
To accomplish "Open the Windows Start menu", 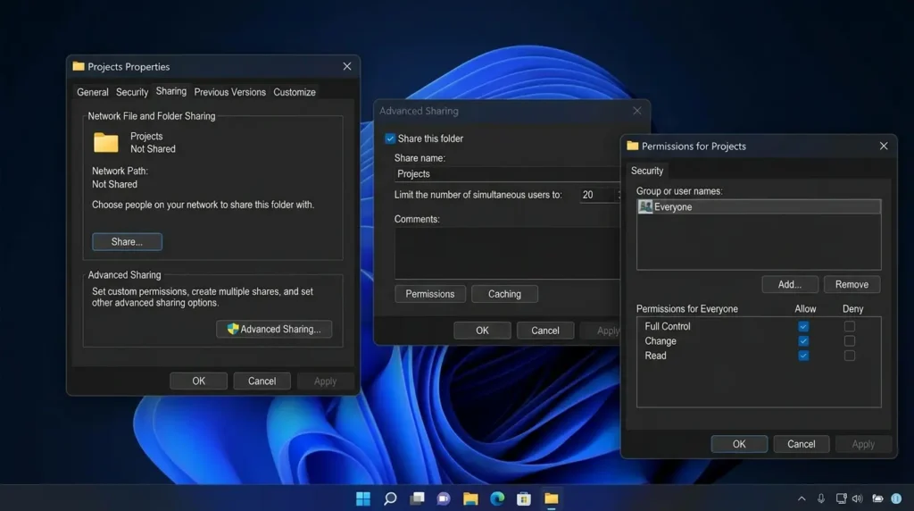I will [363, 498].
